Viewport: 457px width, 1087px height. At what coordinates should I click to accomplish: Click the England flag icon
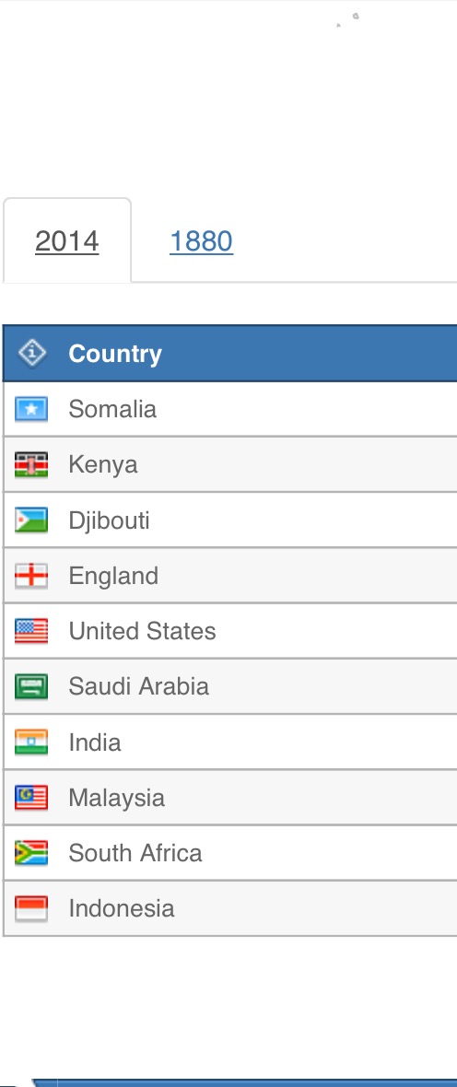point(31,576)
